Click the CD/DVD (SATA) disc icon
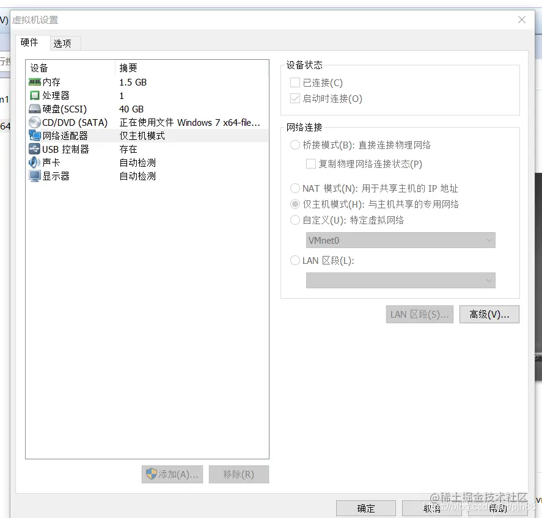 tap(35, 122)
